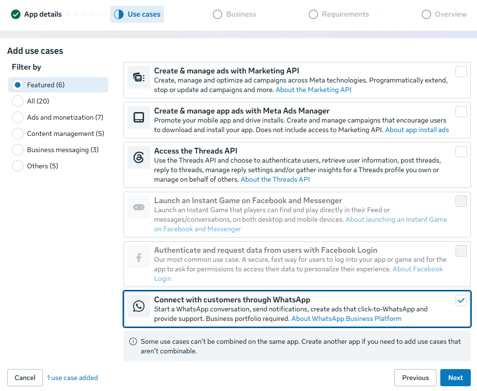Jump to the Business step
The width and height of the screenshot is (477, 391).
point(234,14)
